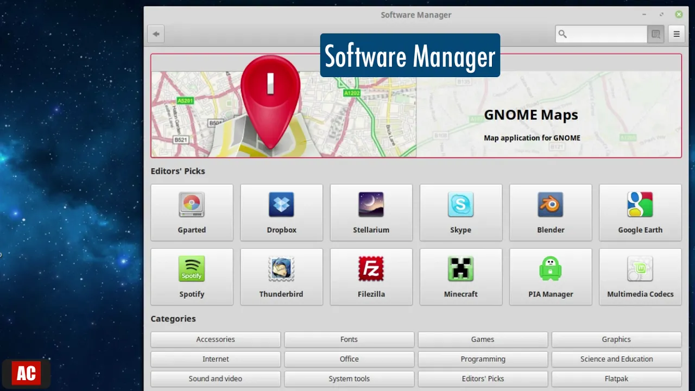Browse the Office category
Image resolution: width=695 pixels, height=391 pixels.
pyautogui.click(x=349, y=359)
